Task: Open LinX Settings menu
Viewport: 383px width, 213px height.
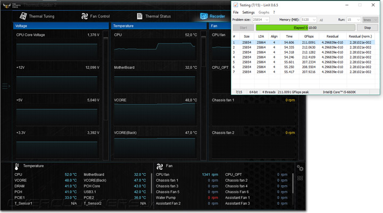Action: point(248,12)
